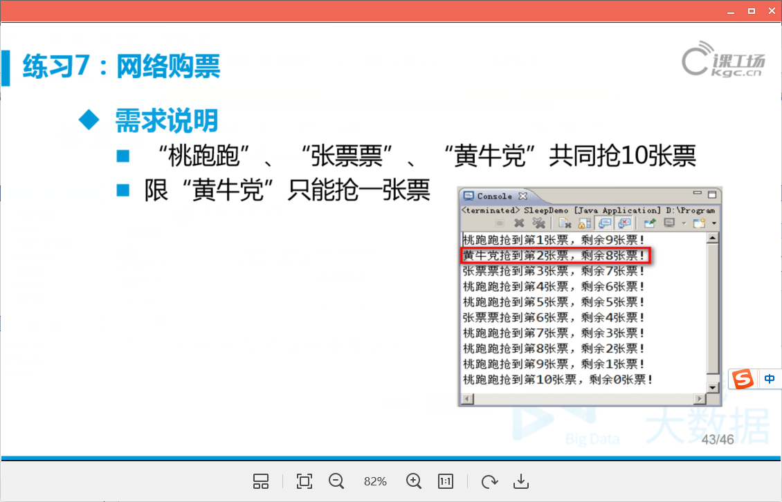
Task: Pin the console with the pushpin icon
Action: tap(649, 223)
